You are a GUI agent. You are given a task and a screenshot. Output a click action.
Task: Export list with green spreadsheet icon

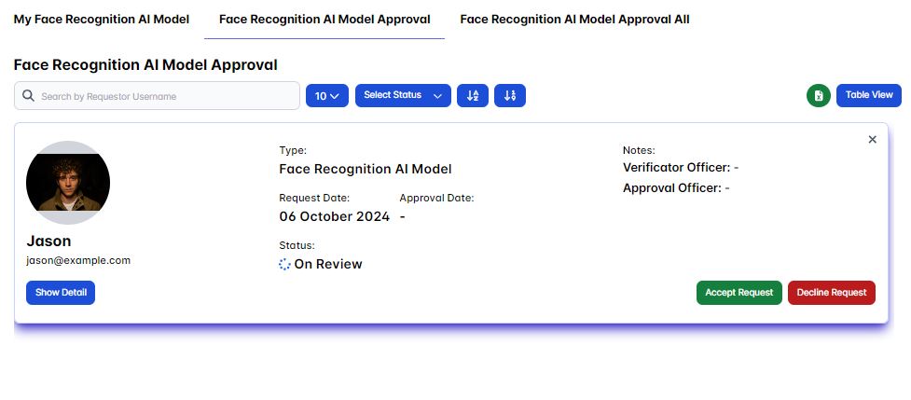point(819,95)
